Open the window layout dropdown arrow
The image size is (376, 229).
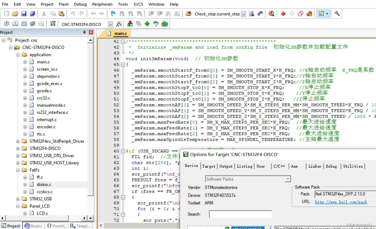tap(327, 14)
